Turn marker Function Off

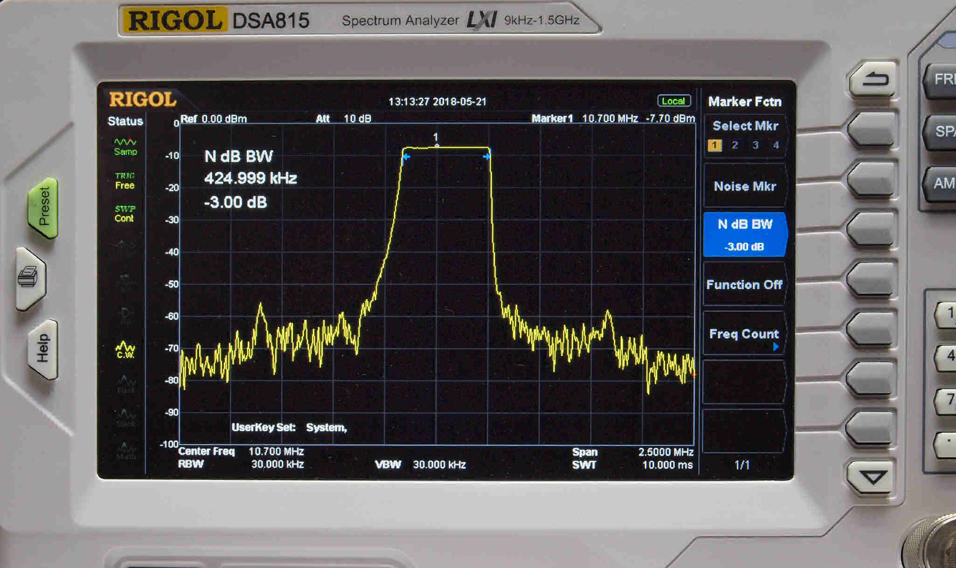(x=744, y=285)
